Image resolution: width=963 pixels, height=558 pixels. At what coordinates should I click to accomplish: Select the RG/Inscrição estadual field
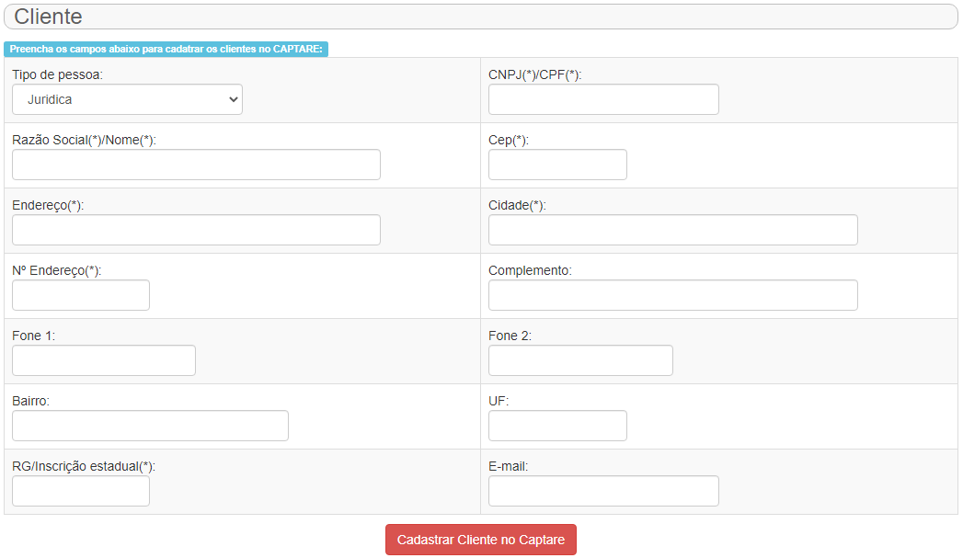[x=81, y=491]
